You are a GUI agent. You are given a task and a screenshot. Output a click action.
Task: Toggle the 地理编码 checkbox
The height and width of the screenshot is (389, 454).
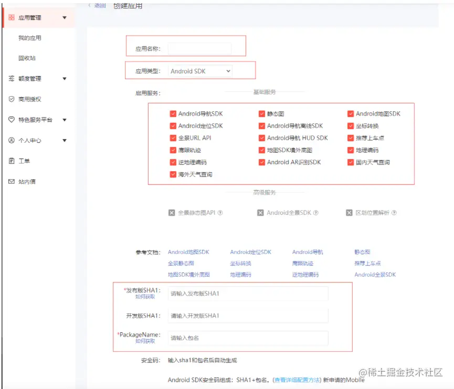tap(351, 150)
